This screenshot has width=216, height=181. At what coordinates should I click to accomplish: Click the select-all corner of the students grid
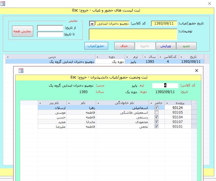click(194, 103)
